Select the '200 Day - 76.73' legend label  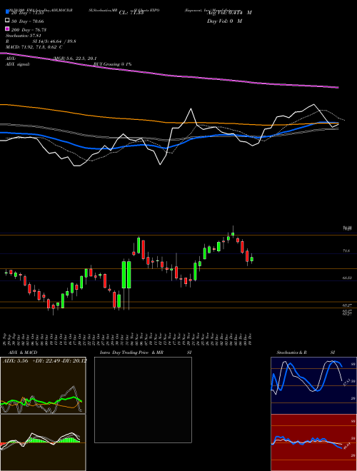point(29,29)
